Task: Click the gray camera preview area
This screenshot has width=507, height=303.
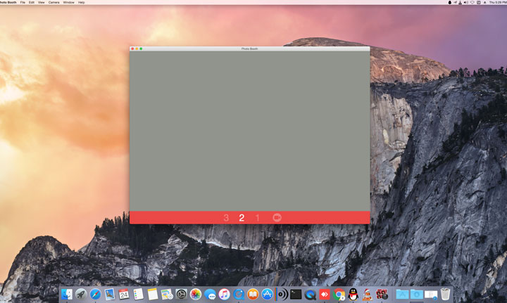Action: 249,131
